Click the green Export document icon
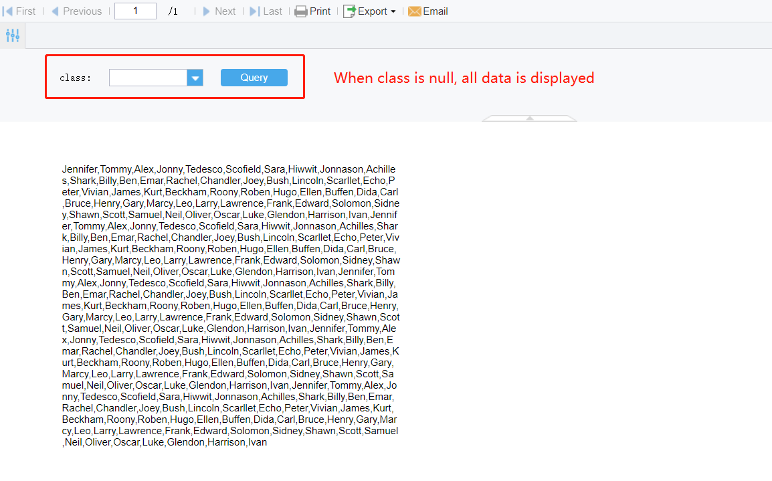The height and width of the screenshot is (481, 772). (x=349, y=11)
